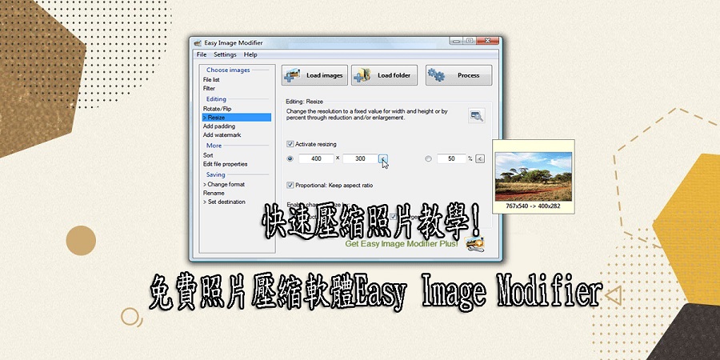
Task: Click the Easy Image Modifier title icon
Action: pyautogui.click(x=198, y=43)
